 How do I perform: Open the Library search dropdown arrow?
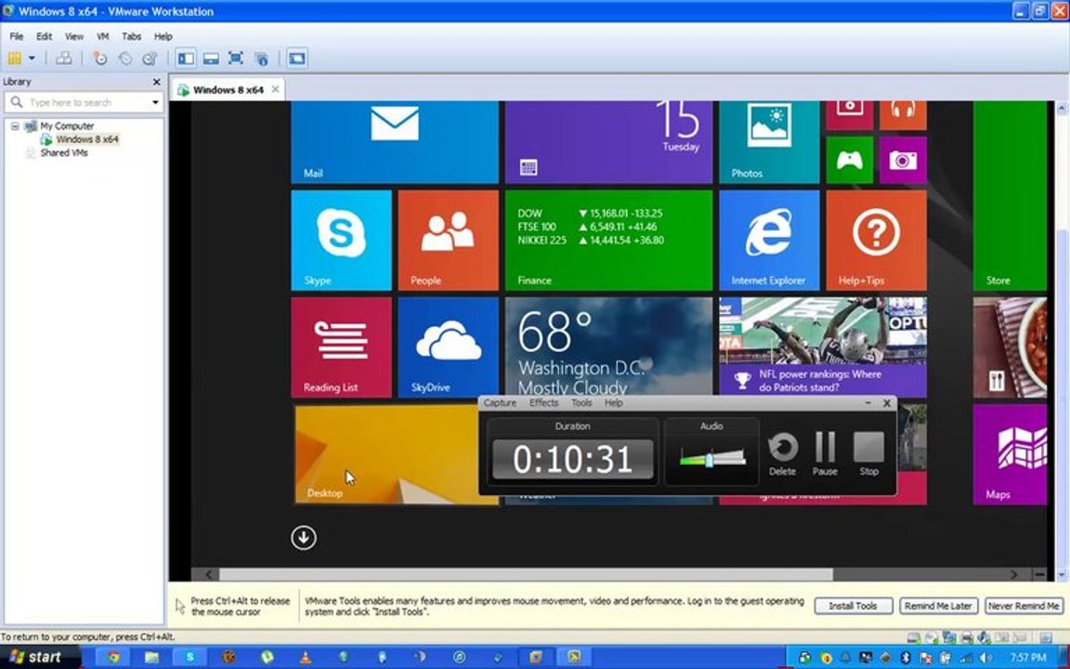[156, 102]
